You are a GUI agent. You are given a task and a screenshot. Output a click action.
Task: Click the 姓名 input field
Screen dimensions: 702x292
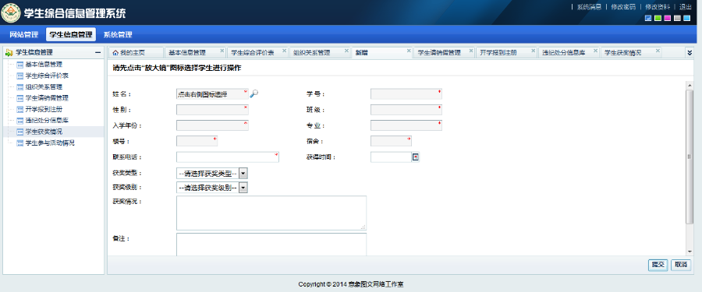pos(212,94)
